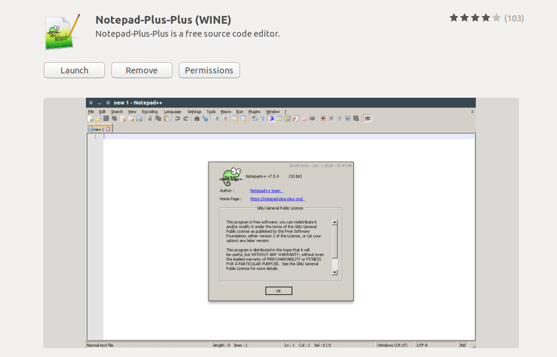The height and width of the screenshot is (357, 557).
Task: Open the Macro menu
Action: click(226, 111)
